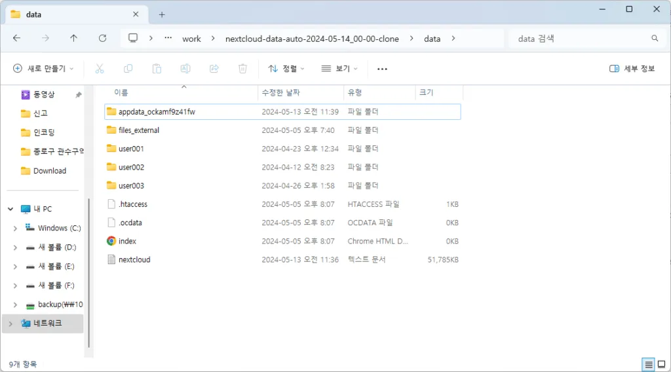Open the 정렬 sort dropdown
The image size is (671, 372).
(x=286, y=68)
